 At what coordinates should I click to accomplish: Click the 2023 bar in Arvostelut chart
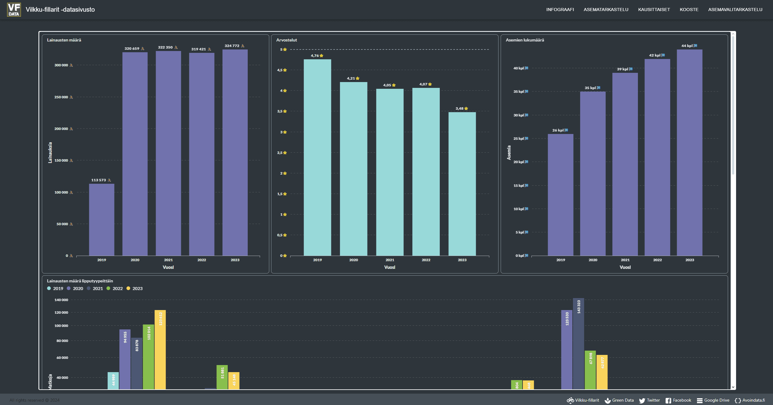pyautogui.click(x=462, y=184)
